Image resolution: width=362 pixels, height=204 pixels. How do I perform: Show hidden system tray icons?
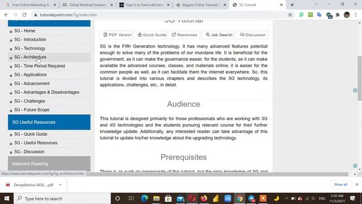pos(286,198)
